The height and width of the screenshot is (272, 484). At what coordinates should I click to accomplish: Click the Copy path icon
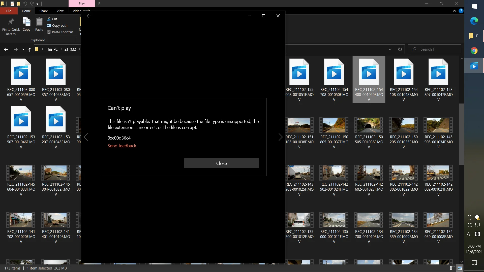(x=49, y=25)
